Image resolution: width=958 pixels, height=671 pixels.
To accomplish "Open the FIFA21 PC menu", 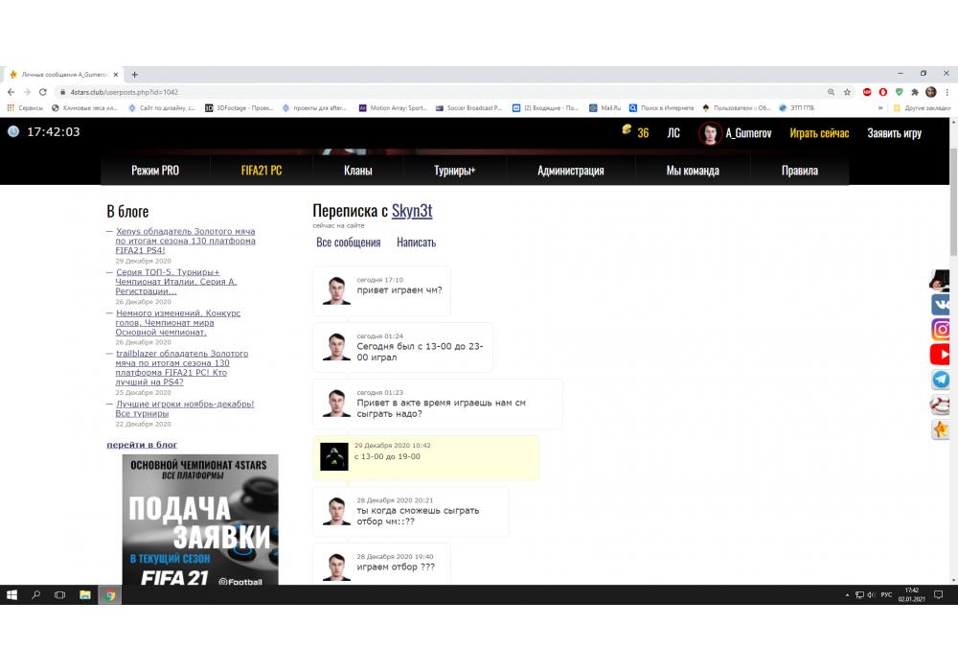I will click(x=262, y=171).
